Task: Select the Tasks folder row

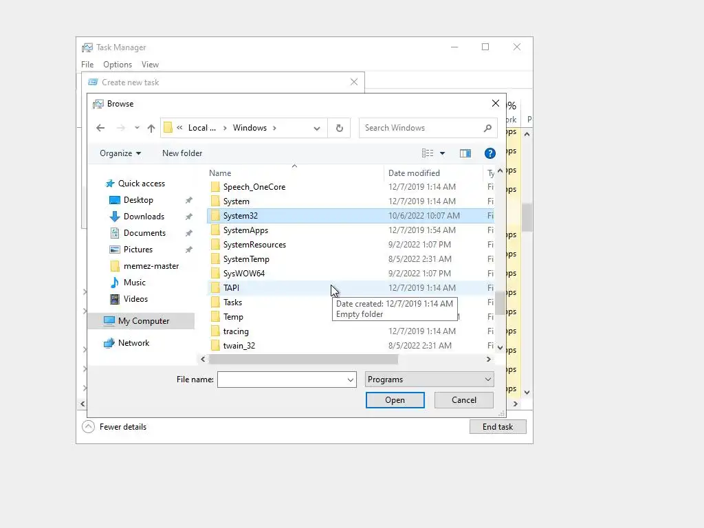Action: pyautogui.click(x=351, y=302)
